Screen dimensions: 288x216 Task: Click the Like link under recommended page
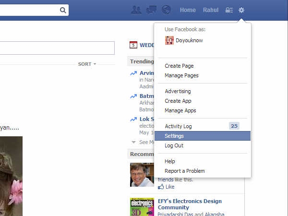170,187
